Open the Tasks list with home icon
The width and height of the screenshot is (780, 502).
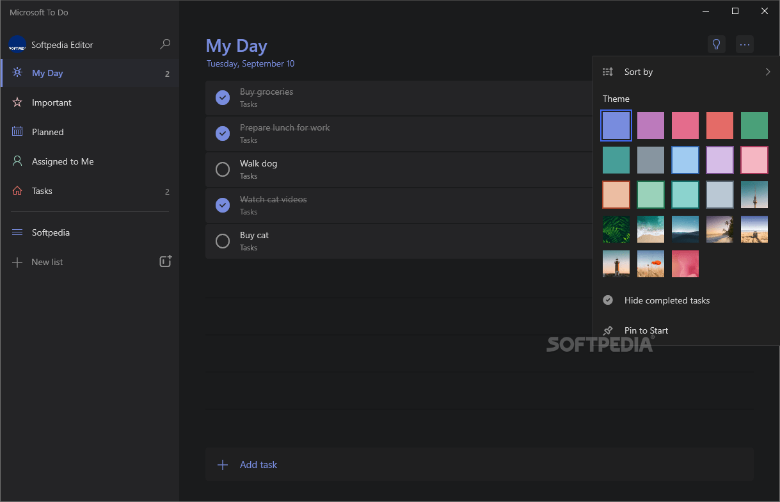coord(90,191)
